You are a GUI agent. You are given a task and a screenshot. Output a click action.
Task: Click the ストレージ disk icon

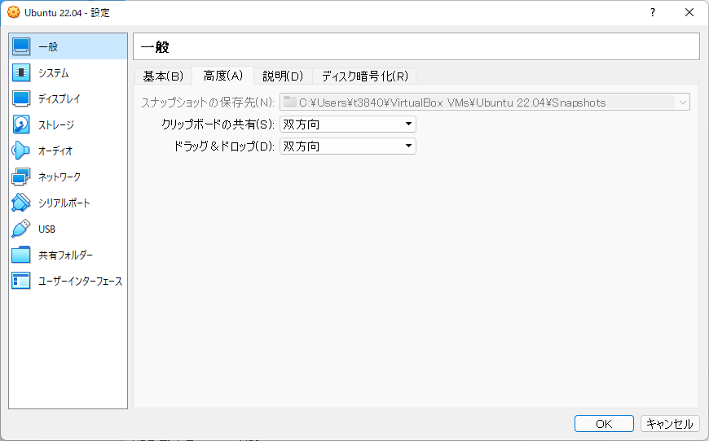(21, 124)
